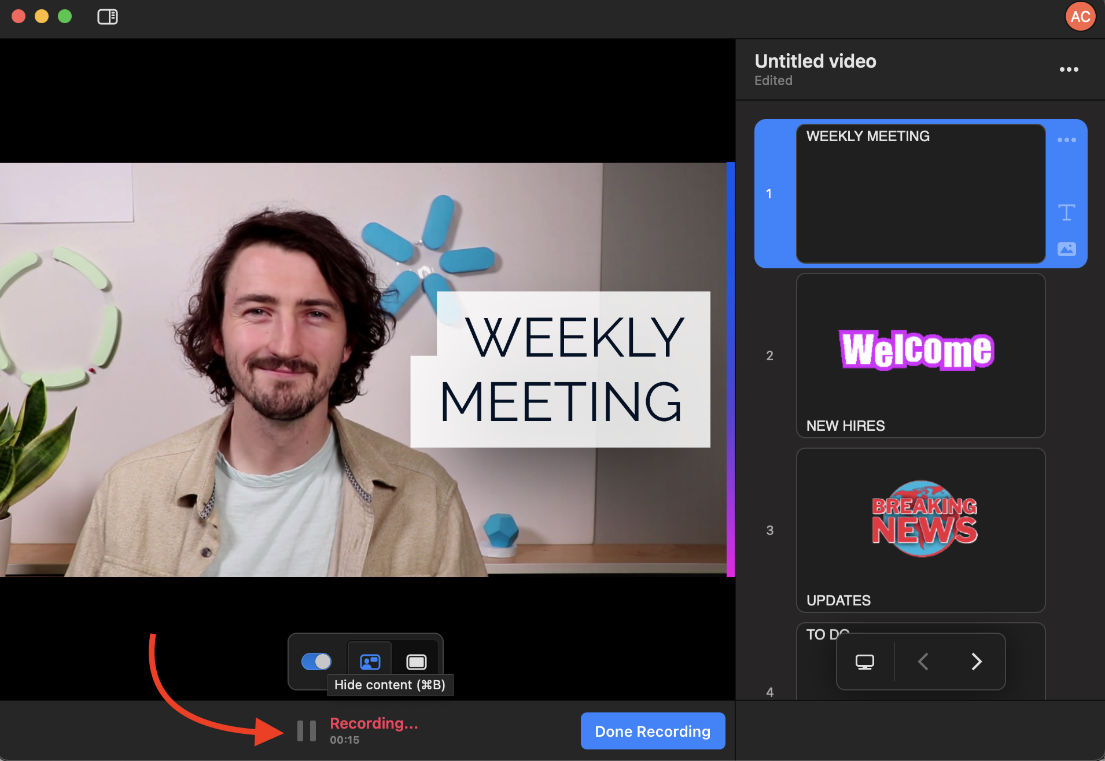The height and width of the screenshot is (761, 1105).
Task: Click the add text icon on slide 1
Action: coord(1066,212)
